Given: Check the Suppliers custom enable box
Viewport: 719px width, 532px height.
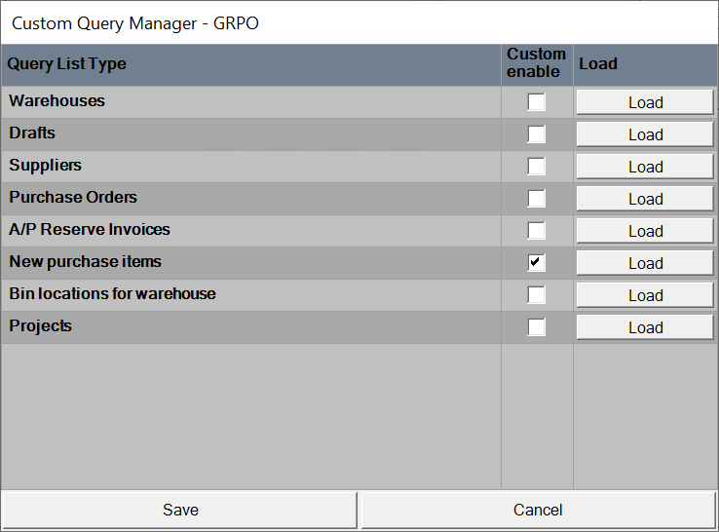Looking at the screenshot, I should (537, 167).
